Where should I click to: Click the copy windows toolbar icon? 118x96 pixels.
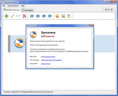coord(69,16)
